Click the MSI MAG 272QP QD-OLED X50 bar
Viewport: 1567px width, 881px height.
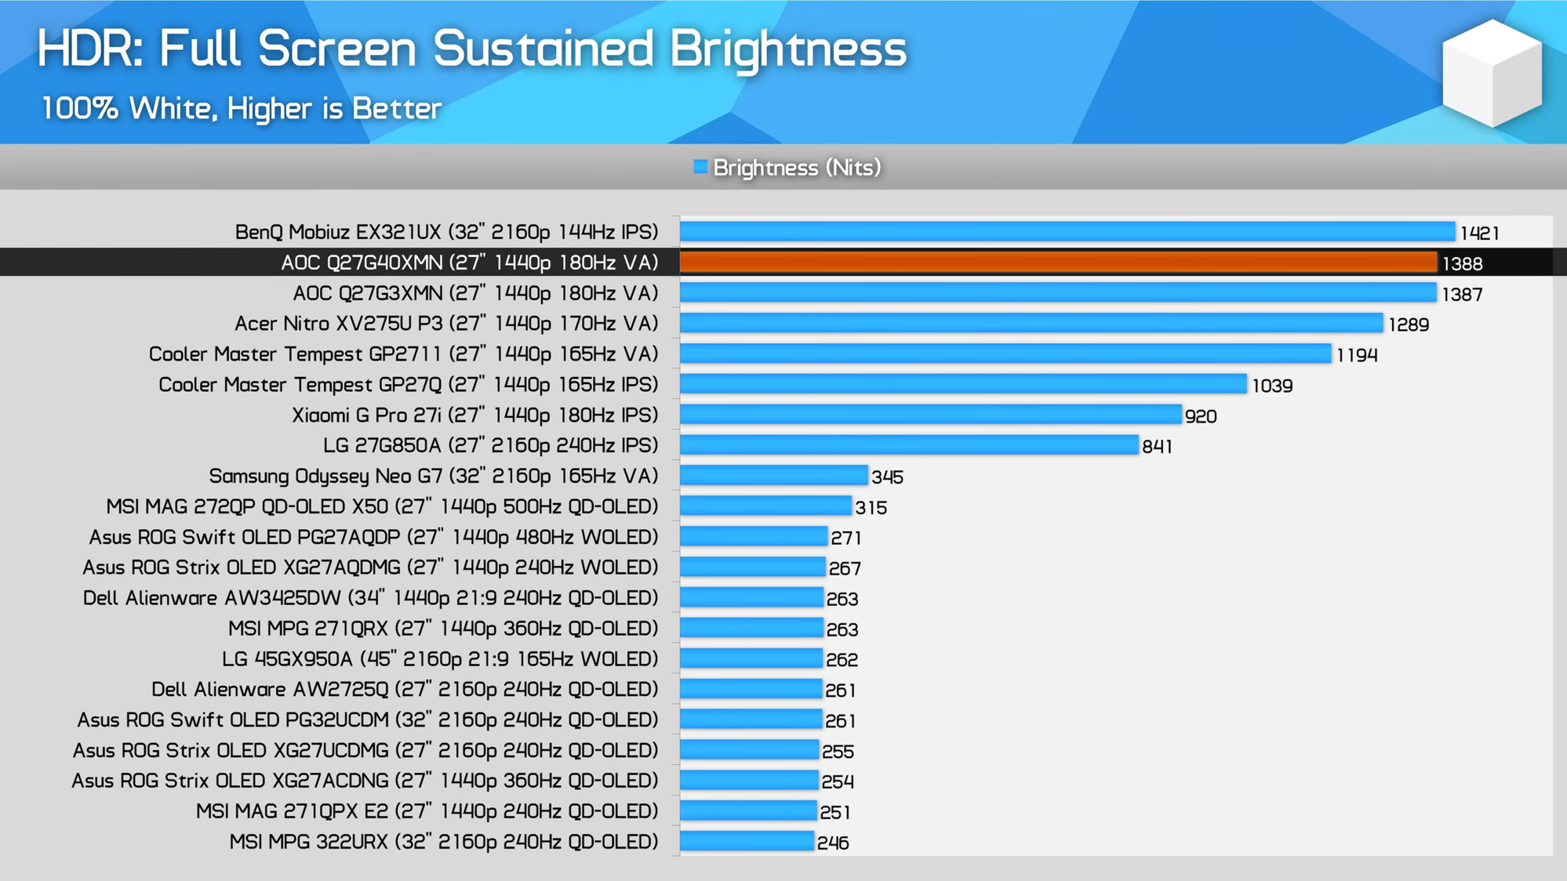pos(765,507)
